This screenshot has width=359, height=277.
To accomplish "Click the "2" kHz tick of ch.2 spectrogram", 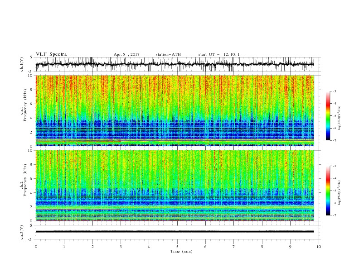I will coord(32,207).
